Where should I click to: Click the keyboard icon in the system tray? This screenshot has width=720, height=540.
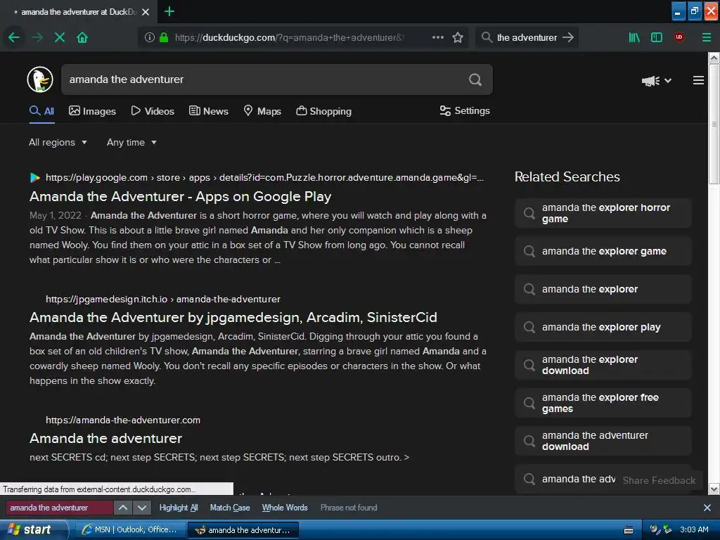tap(629, 530)
